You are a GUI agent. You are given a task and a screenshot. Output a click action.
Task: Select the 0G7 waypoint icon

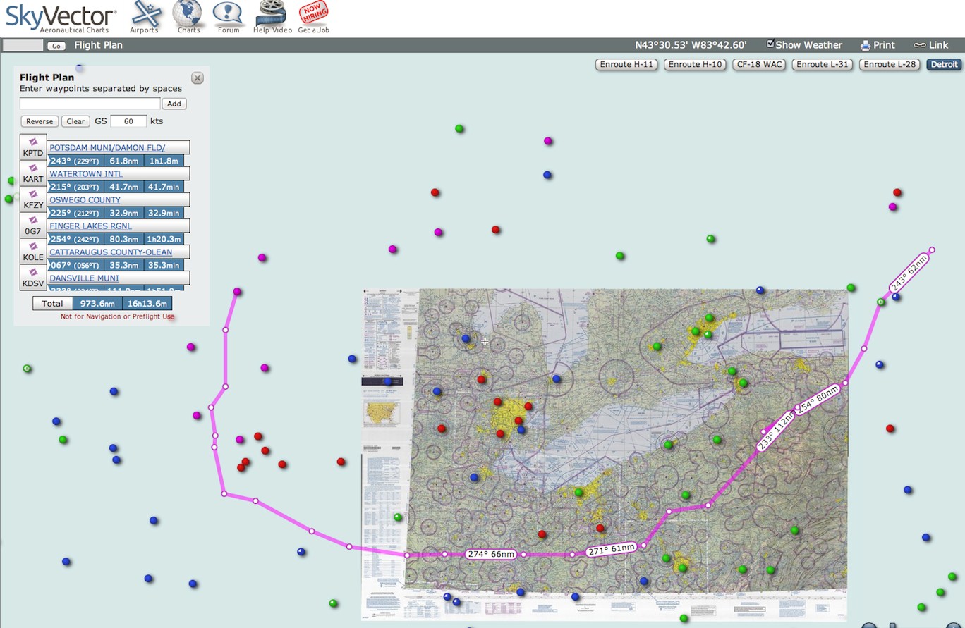point(33,226)
